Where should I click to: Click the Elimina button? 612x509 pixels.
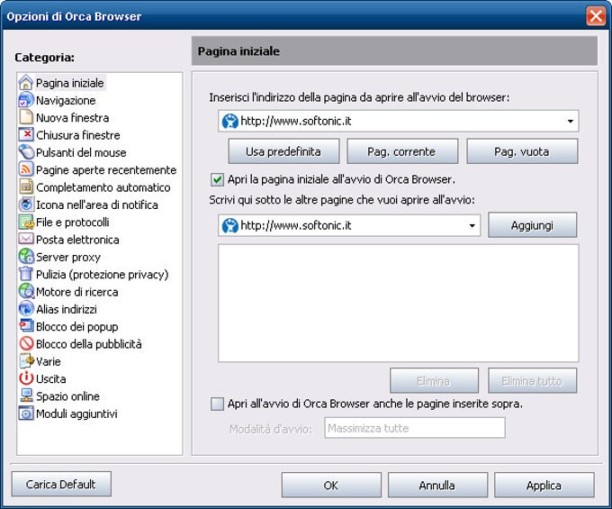(x=434, y=380)
